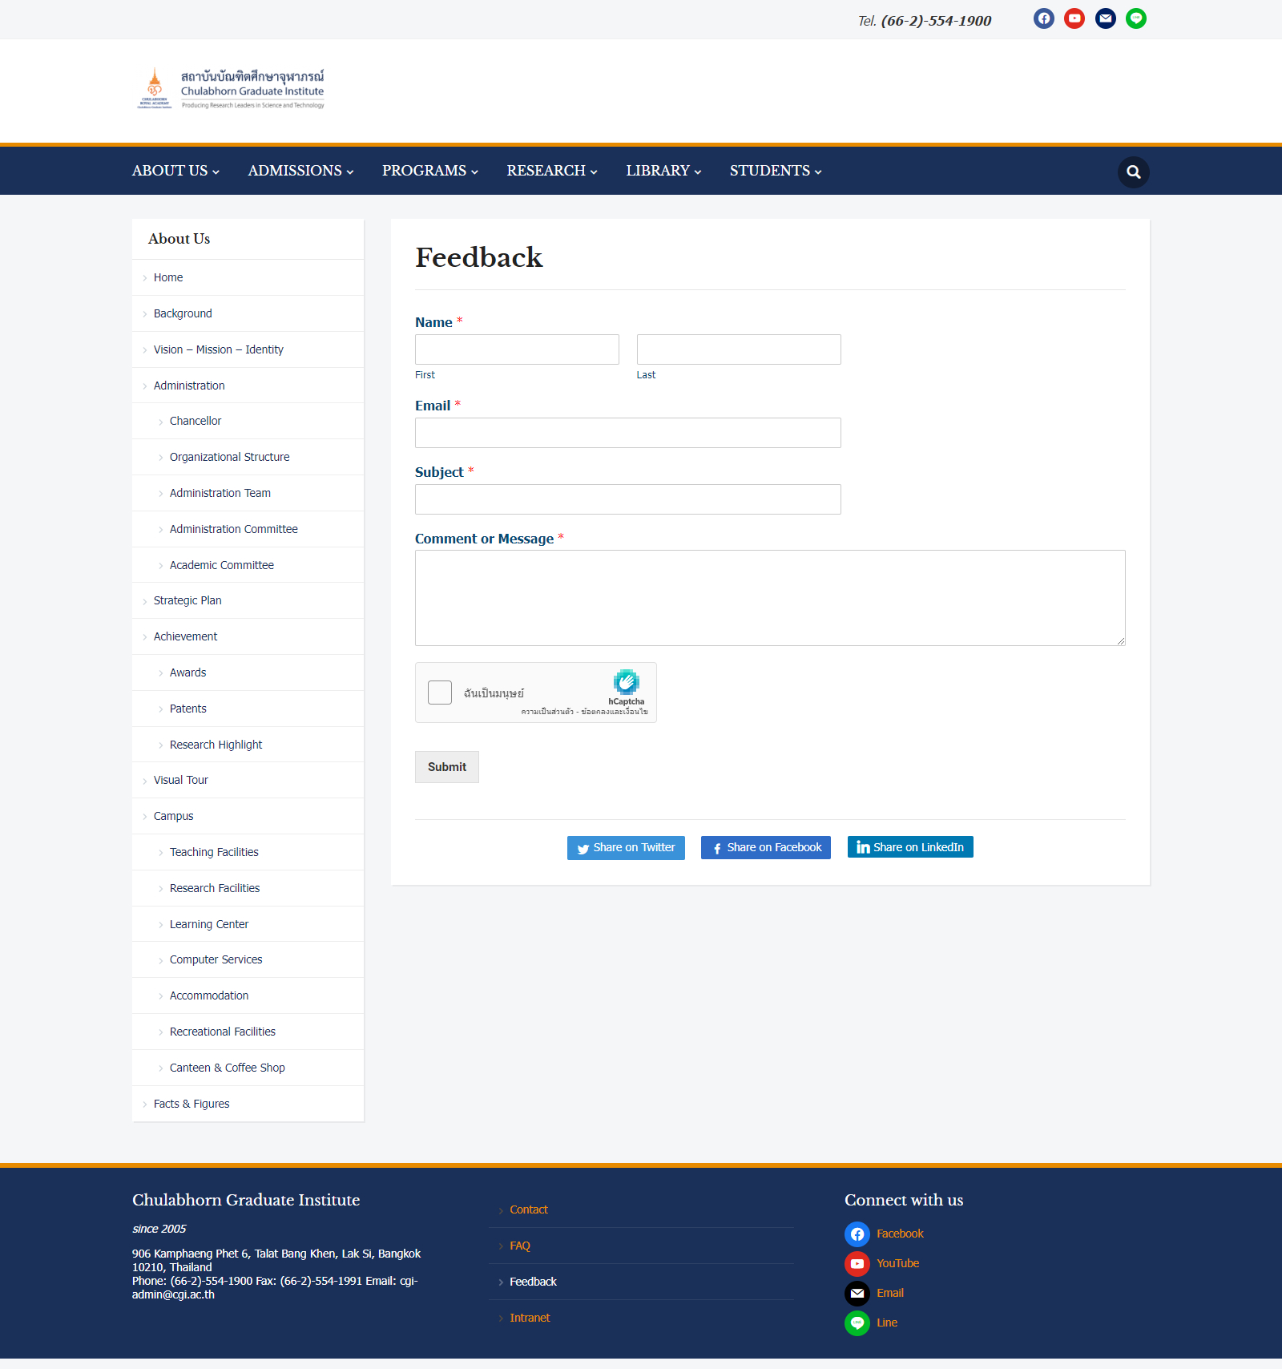1282x1369 pixels.
Task: Expand the PROGRAMS dropdown menu
Action: (429, 171)
